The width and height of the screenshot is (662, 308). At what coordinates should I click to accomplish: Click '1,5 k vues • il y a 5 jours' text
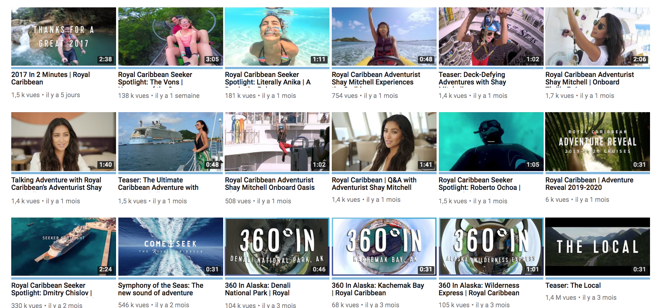(46, 95)
